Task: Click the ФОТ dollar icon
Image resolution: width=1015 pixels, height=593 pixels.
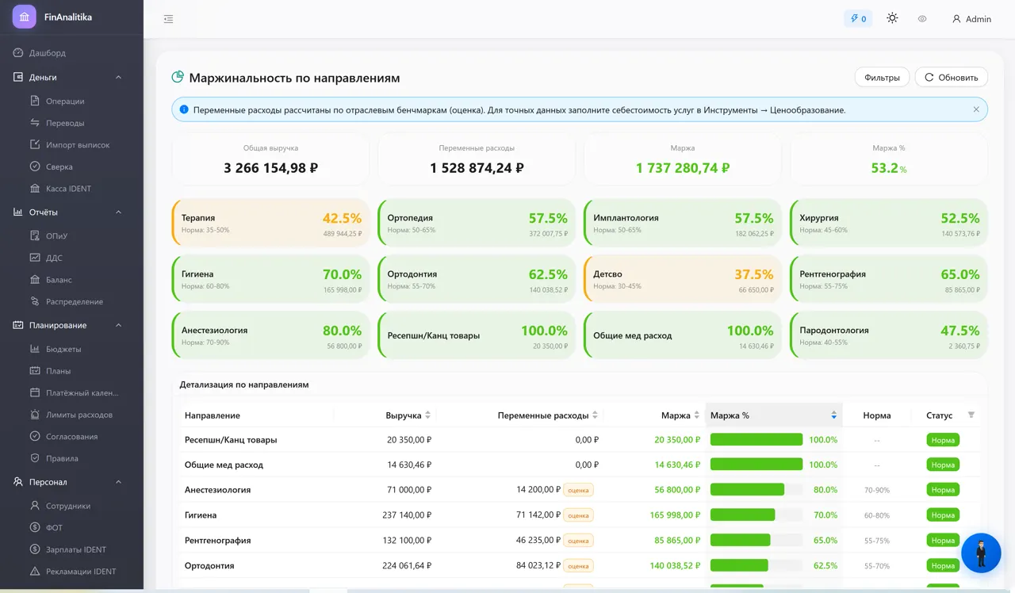Action: [x=35, y=527]
